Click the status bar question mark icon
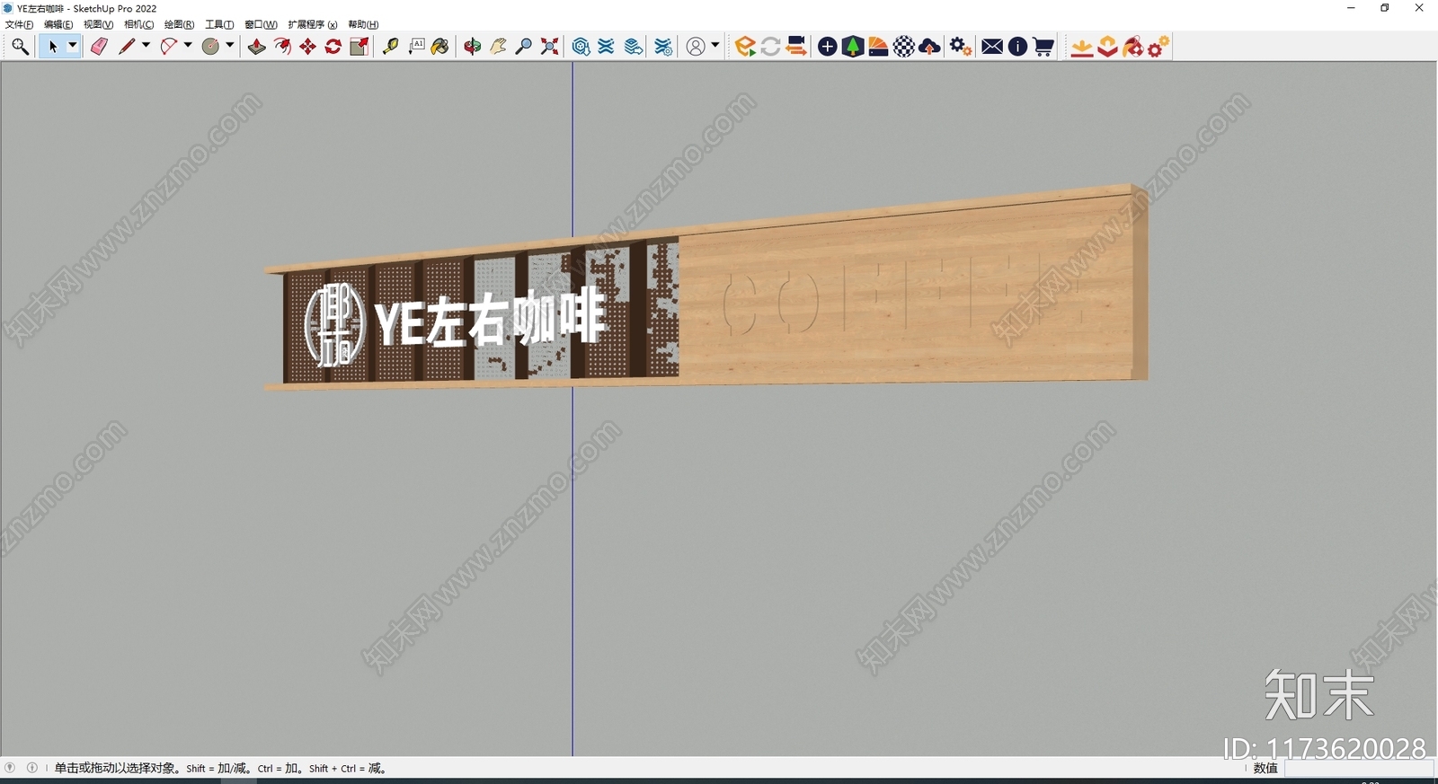The width and height of the screenshot is (1438, 784). pyautogui.click(x=10, y=768)
